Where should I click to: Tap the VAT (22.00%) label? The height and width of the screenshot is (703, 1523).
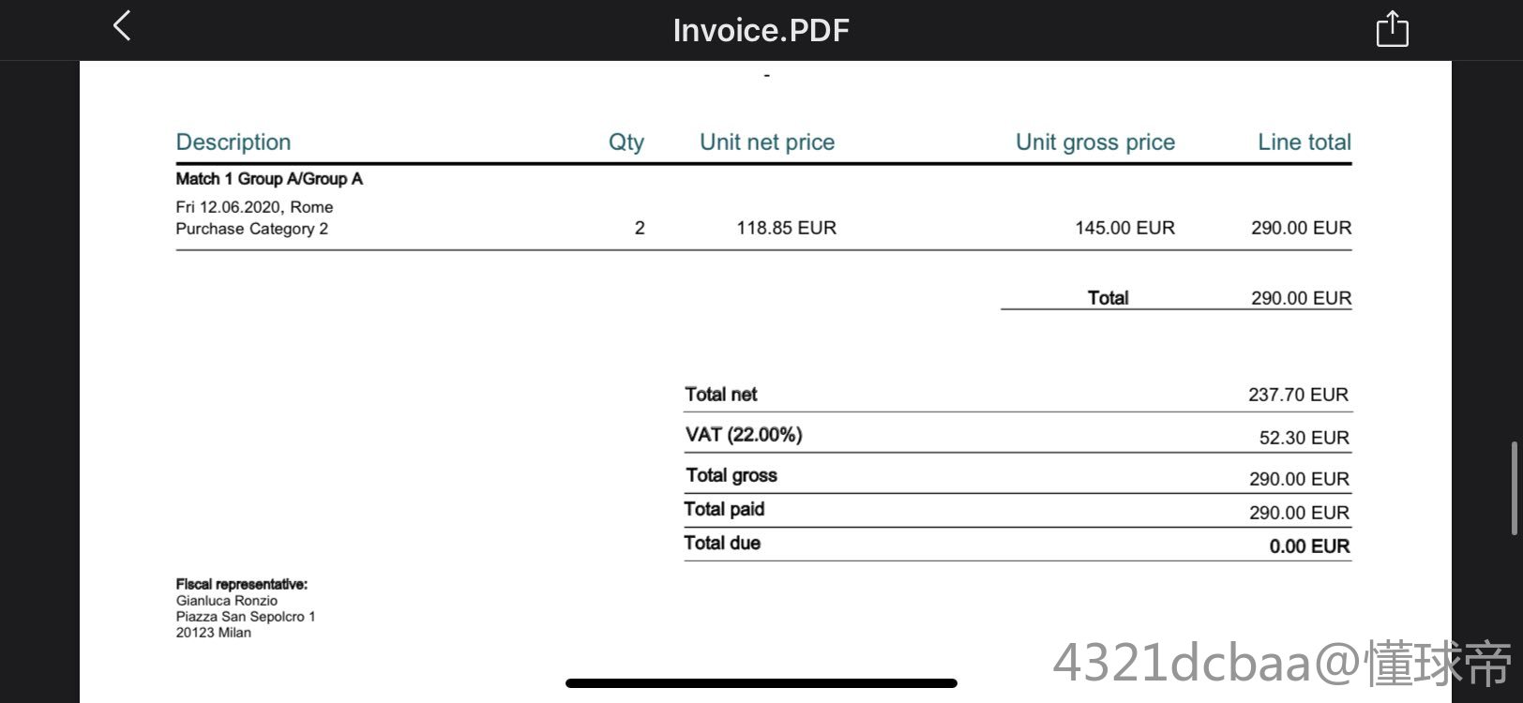744,435
